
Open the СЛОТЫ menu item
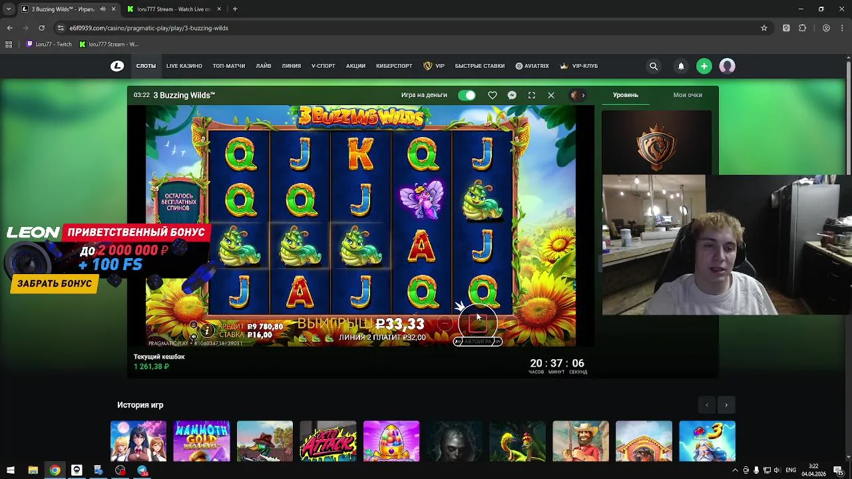(x=146, y=66)
